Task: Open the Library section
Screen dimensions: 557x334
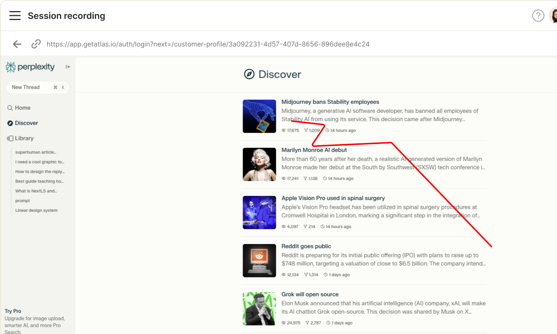Action: pos(24,138)
